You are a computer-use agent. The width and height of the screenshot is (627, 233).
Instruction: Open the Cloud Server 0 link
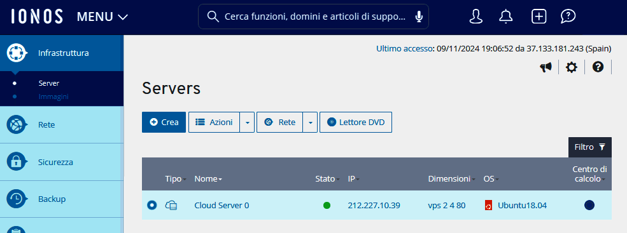tap(222, 206)
